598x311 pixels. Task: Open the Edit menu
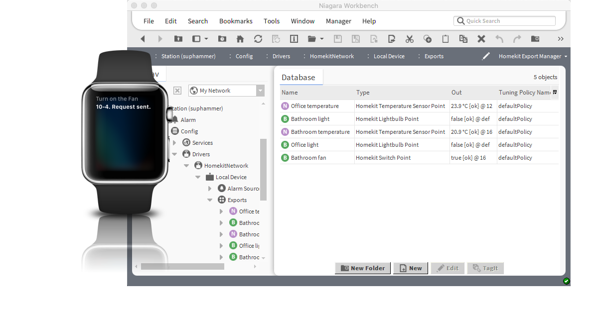click(171, 21)
